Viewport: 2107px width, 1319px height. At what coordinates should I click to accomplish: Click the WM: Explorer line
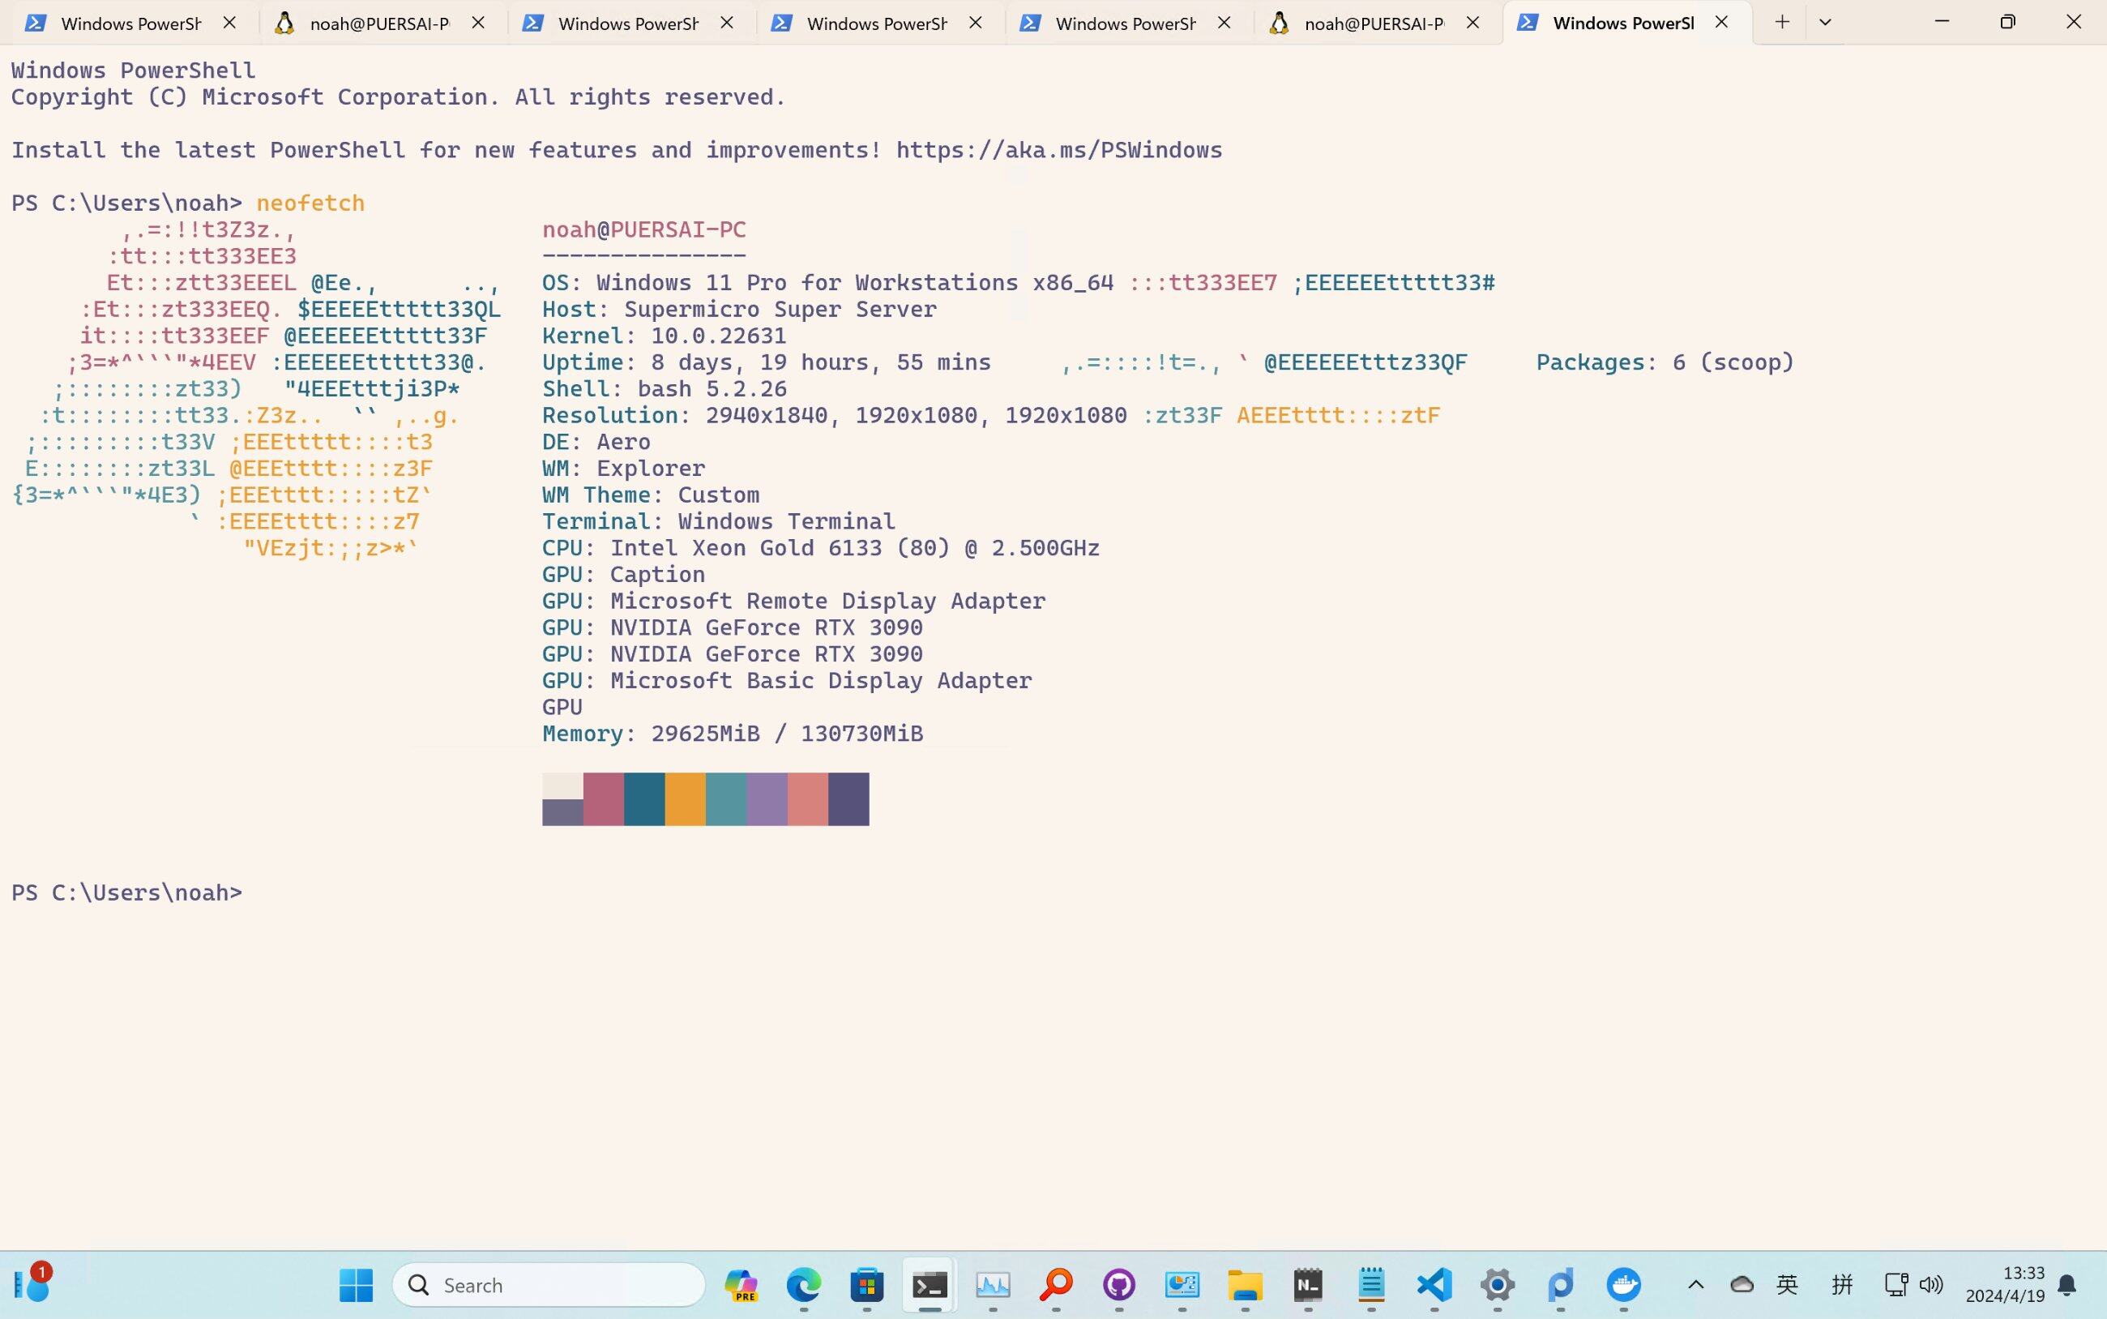click(623, 469)
